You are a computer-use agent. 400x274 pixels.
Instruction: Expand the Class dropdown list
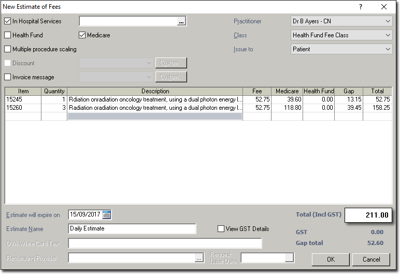coord(341,35)
